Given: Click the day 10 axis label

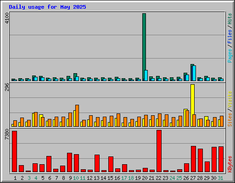Looking at the screenshot, I should click(76, 178).
